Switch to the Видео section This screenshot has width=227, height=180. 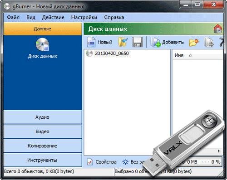[43, 131]
